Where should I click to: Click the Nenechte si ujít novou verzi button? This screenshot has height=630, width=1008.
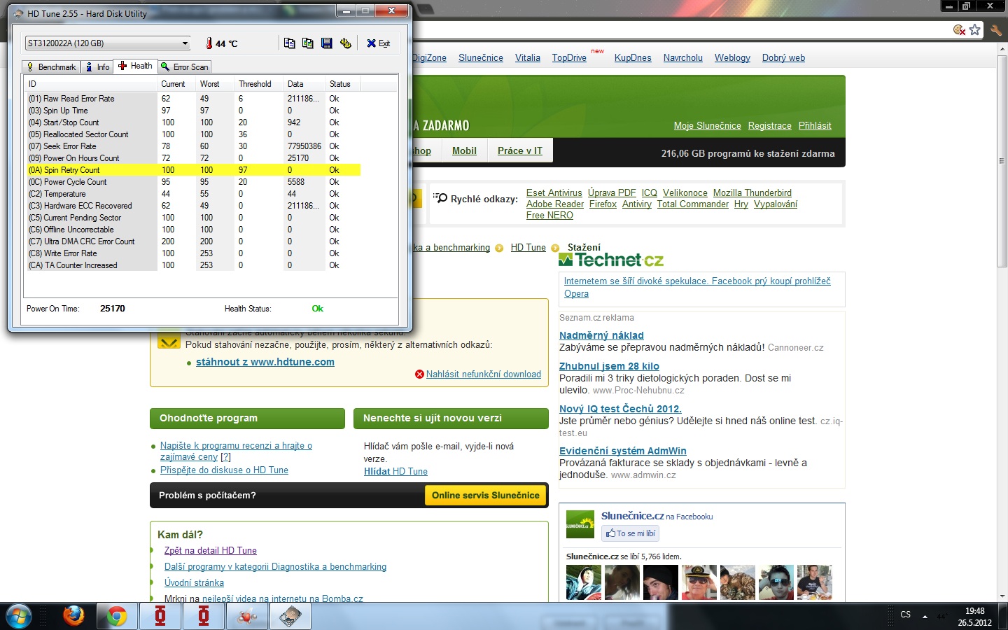(x=451, y=418)
